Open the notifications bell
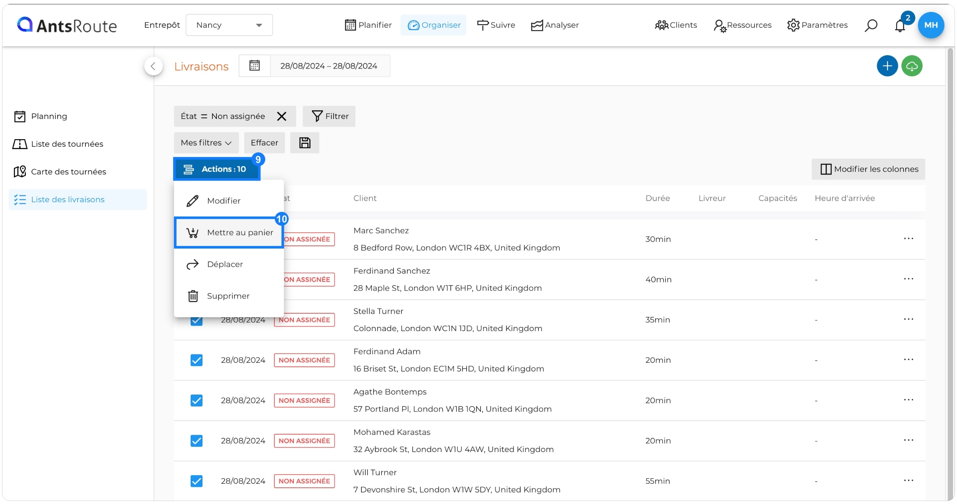Screen dimensions: 957x504 tap(900, 26)
